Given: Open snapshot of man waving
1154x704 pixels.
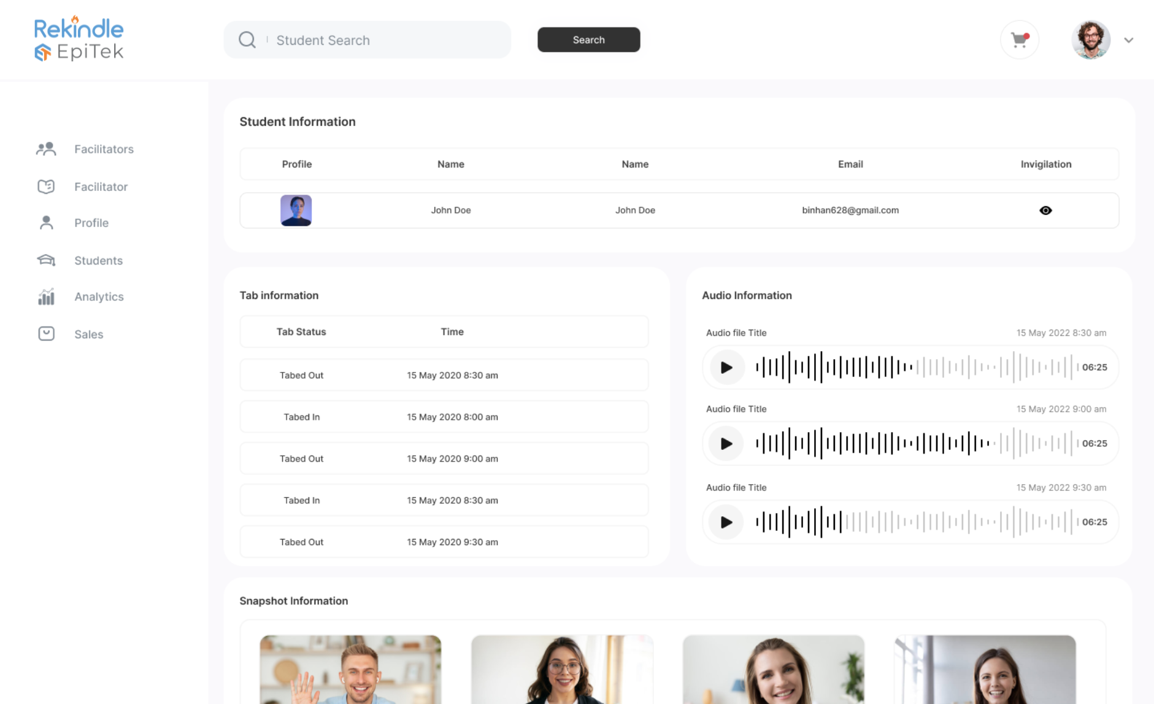Looking at the screenshot, I should tap(350, 669).
